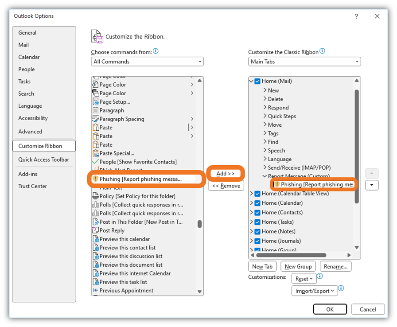Toggle the Home (Tasks) checkbox
397x327 pixels.
pyautogui.click(x=257, y=222)
